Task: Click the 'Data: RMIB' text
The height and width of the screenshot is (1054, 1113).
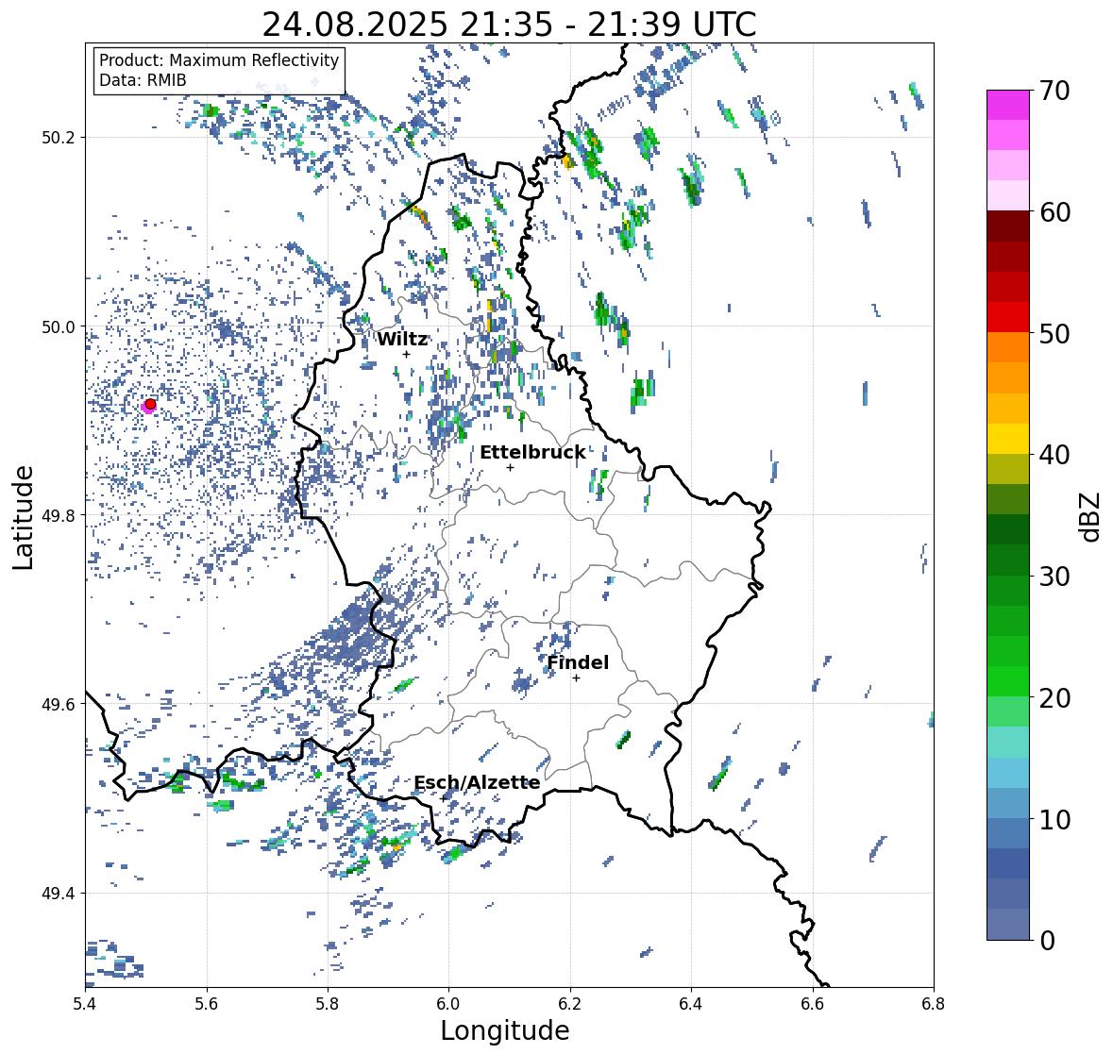Action: (x=143, y=80)
